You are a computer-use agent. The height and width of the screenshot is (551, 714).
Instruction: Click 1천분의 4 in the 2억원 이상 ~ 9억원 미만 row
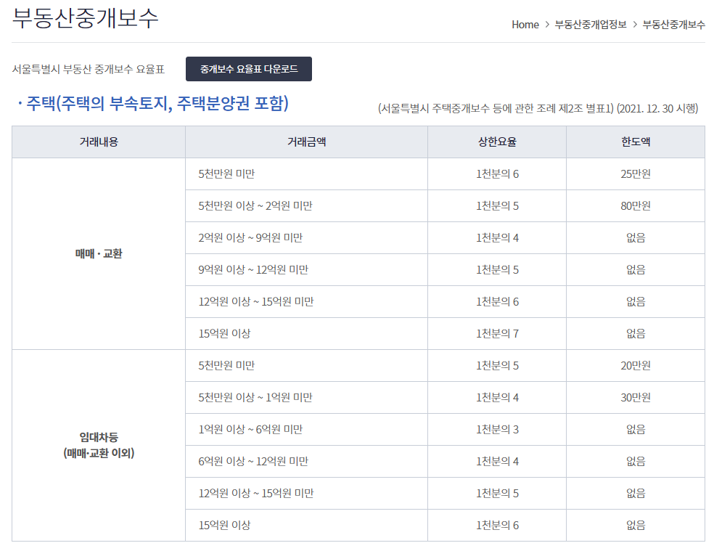point(497,238)
